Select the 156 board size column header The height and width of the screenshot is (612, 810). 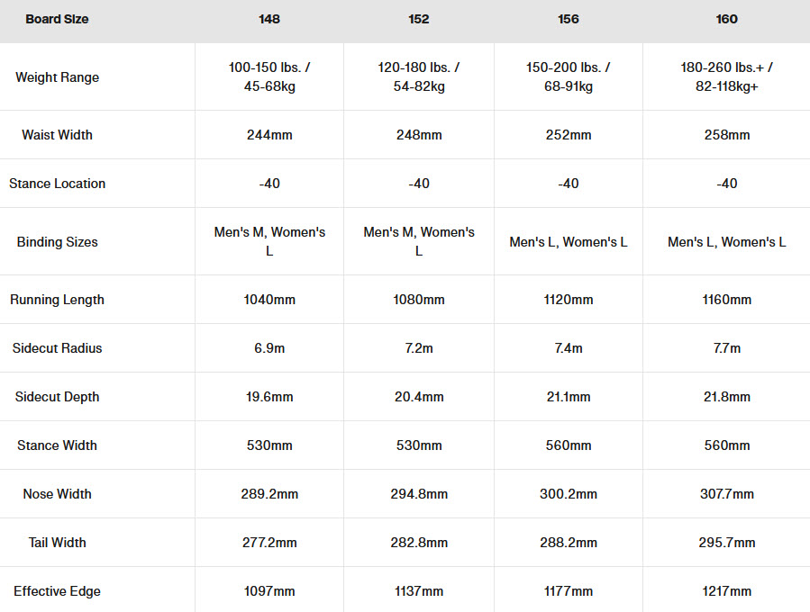click(x=569, y=19)
